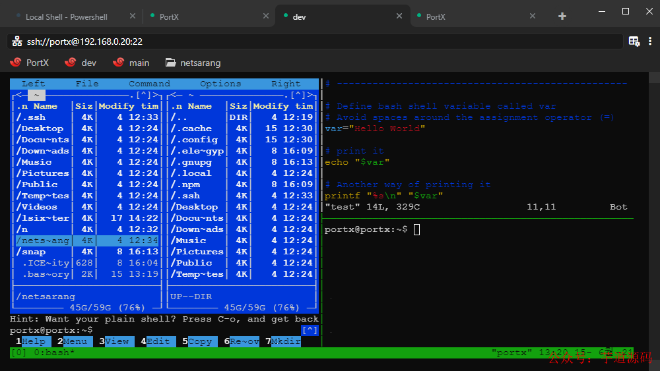Viewport: 660px width, 371px height.
Task: Open the Left menu in Midnight Commander
Action: pyautogui.click(x=33, y=84)
